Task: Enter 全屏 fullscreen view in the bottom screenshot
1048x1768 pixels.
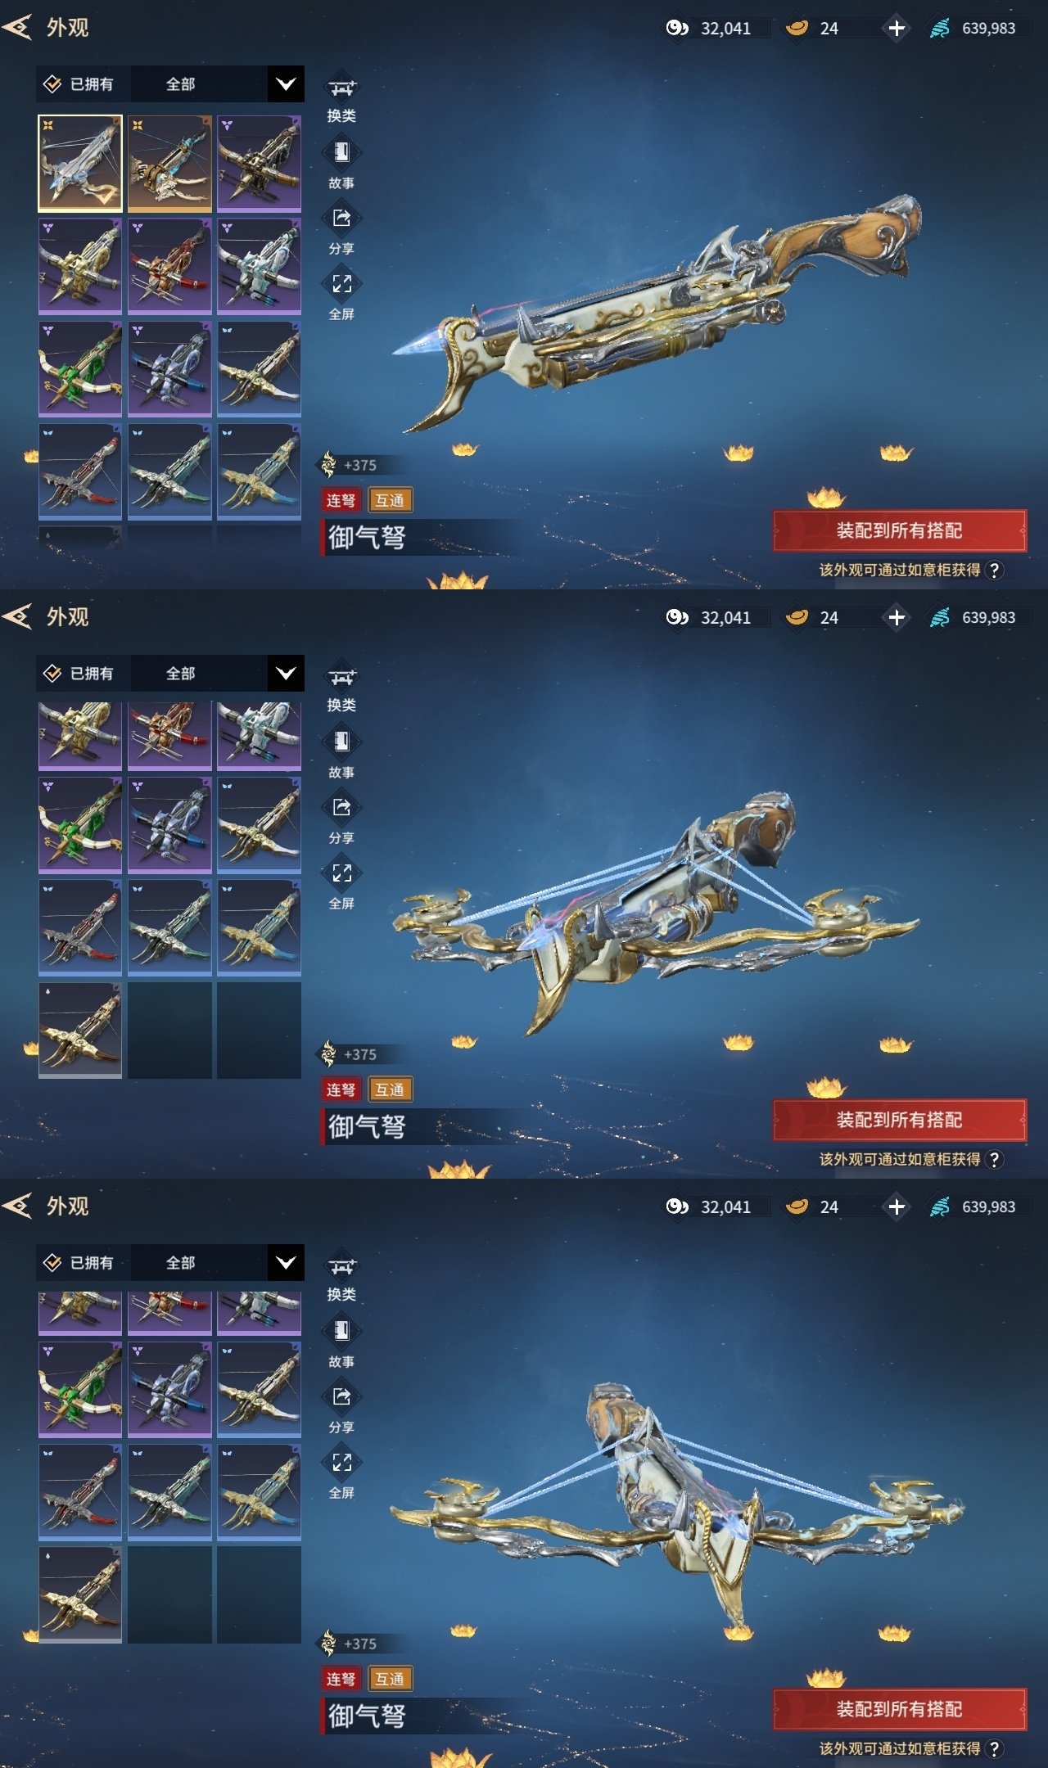Action: click(x=341, y=1462)
